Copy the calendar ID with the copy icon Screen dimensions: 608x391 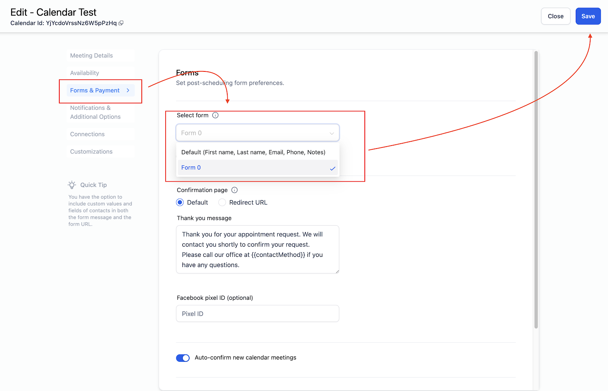pyautogui.click(x=121, y=23)
